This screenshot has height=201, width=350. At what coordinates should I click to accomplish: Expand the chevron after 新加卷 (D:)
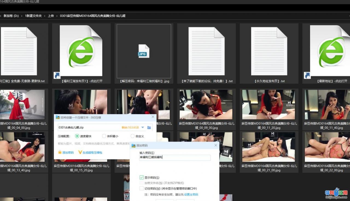[22, 16]
